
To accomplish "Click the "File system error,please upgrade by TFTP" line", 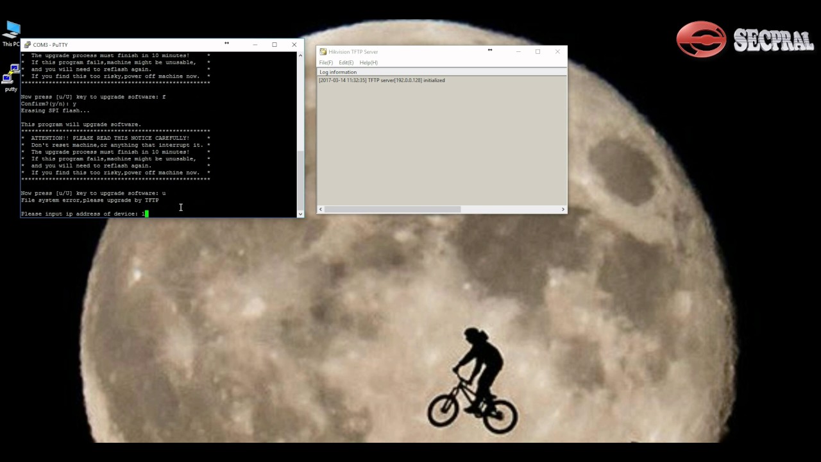I will [x=90, y=200].
